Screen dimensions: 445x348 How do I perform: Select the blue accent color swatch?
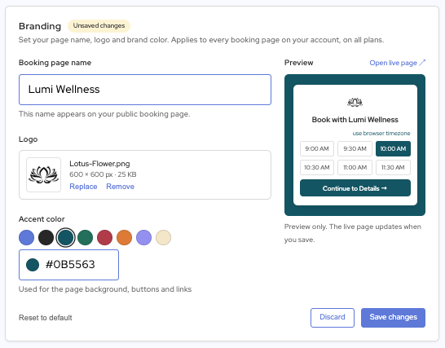point(26,238)
